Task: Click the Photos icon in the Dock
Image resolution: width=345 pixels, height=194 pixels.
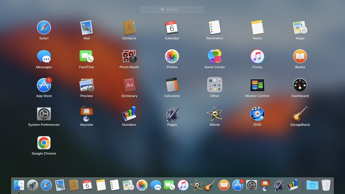Action: point(142,185)
